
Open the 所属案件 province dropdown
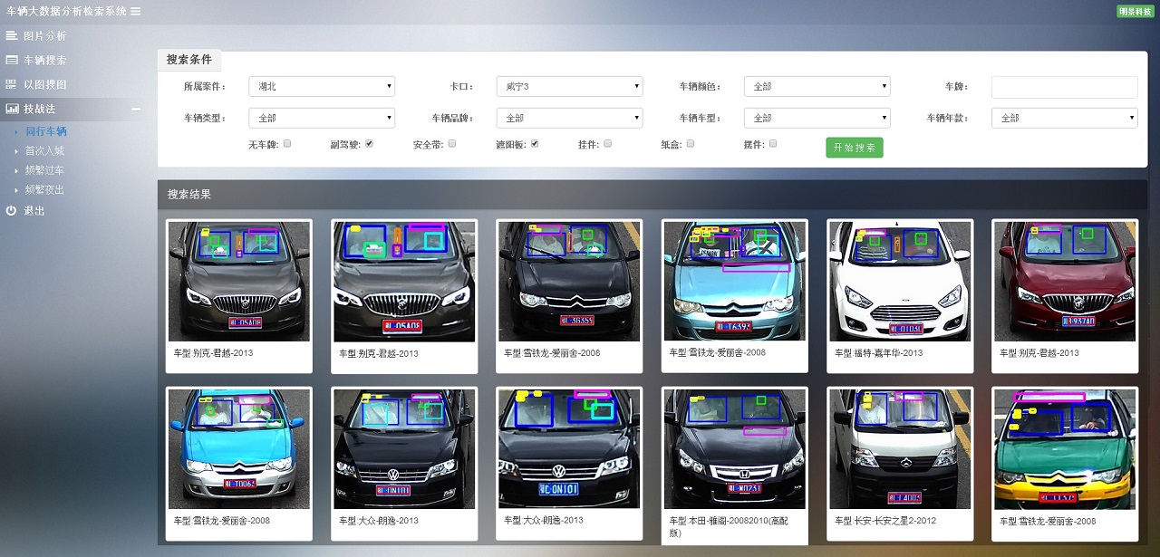[x=323, y=86]
